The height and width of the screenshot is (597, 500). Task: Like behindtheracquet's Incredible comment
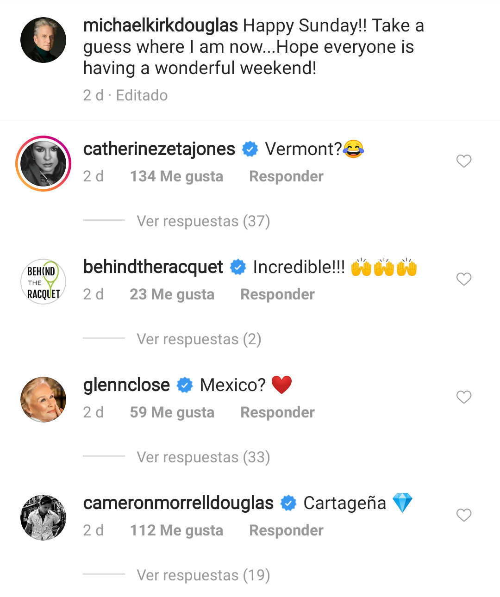pos(463,279)
